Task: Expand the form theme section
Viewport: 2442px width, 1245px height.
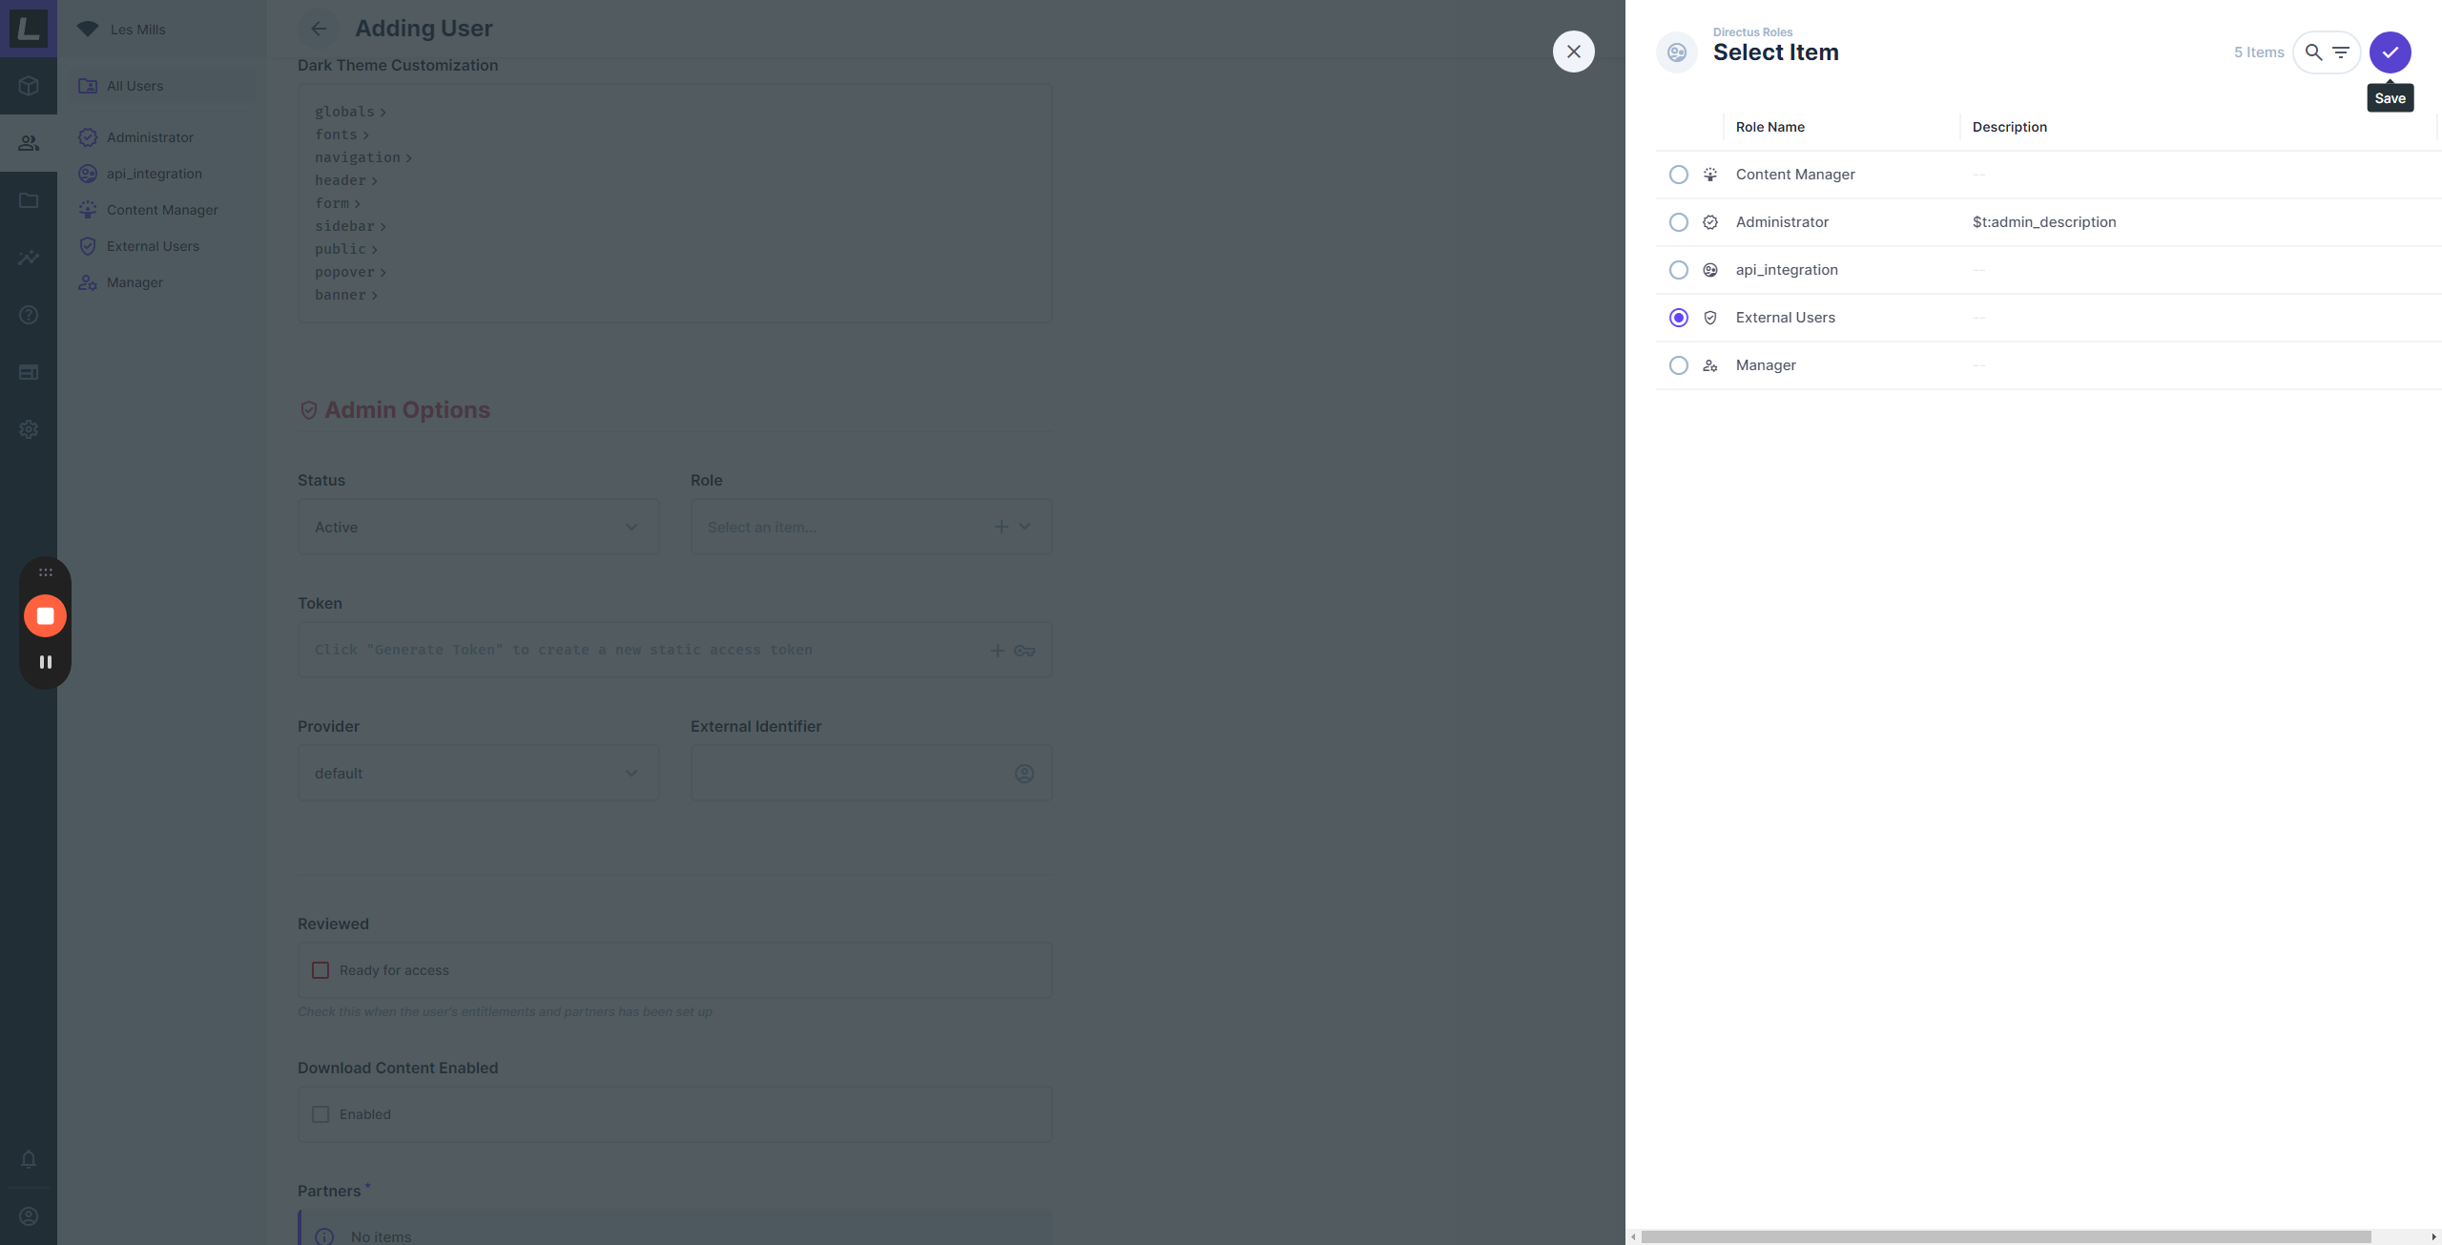Action: [338, 203]
